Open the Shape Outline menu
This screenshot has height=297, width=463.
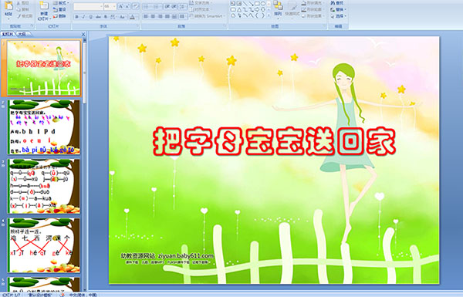[313, 9]
